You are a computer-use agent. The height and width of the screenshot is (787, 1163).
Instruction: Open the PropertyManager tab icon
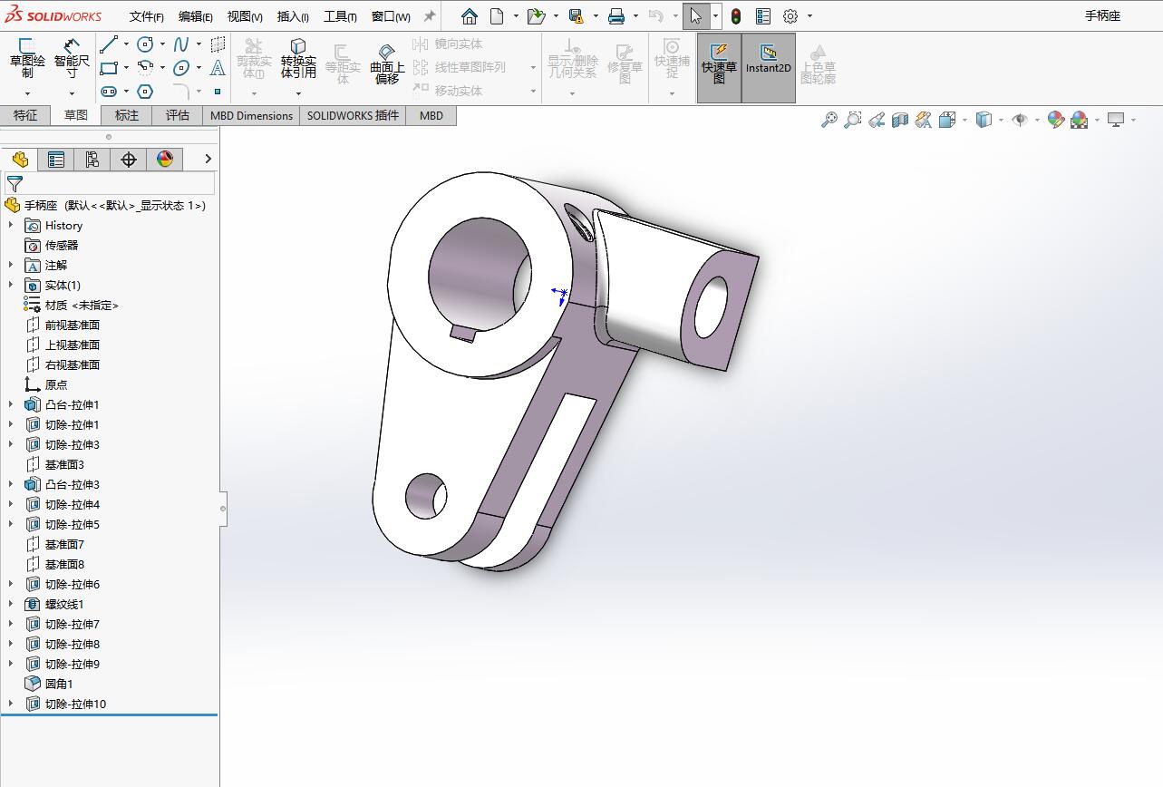point(56,160)
